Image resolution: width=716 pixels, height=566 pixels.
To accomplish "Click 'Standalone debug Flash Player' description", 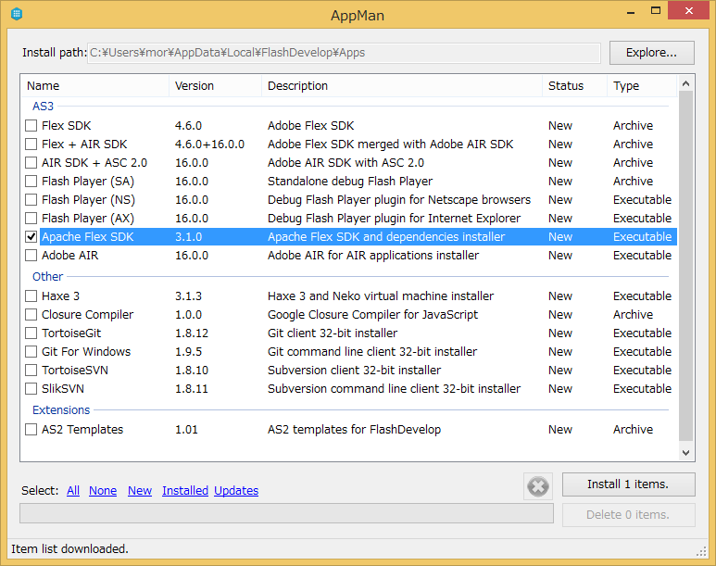I will click(x=350, y=182).
